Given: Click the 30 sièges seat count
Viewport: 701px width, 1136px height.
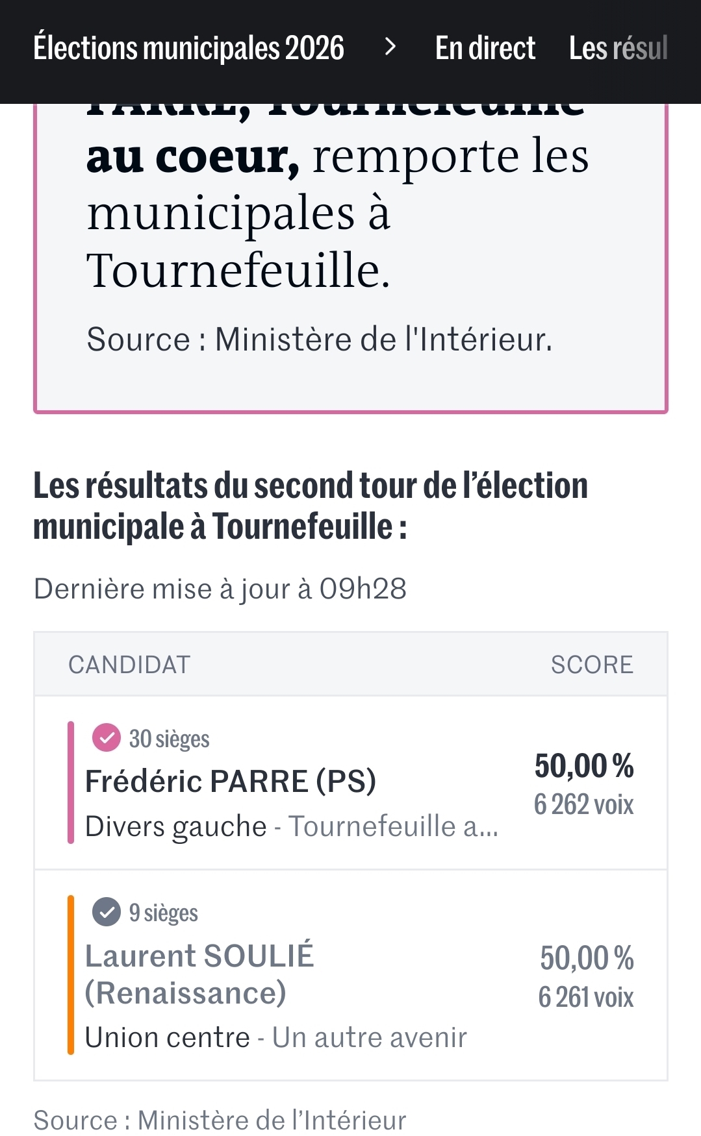Looking at the screenshot, I should pos(169,739).
